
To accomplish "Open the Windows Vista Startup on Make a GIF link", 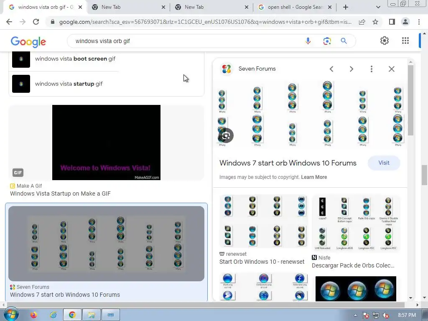I will (60, 194).
